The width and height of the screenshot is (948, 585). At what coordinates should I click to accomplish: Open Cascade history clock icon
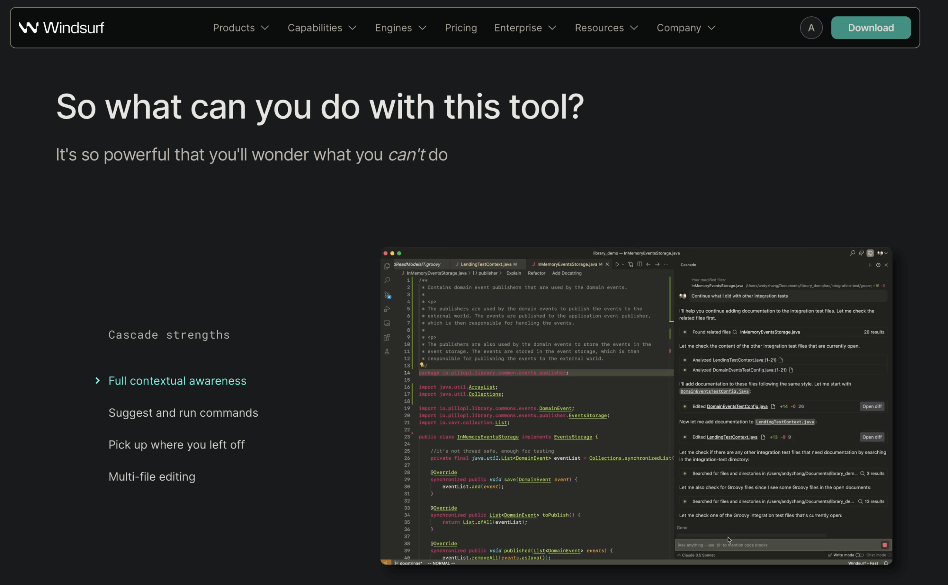(878, 265)
